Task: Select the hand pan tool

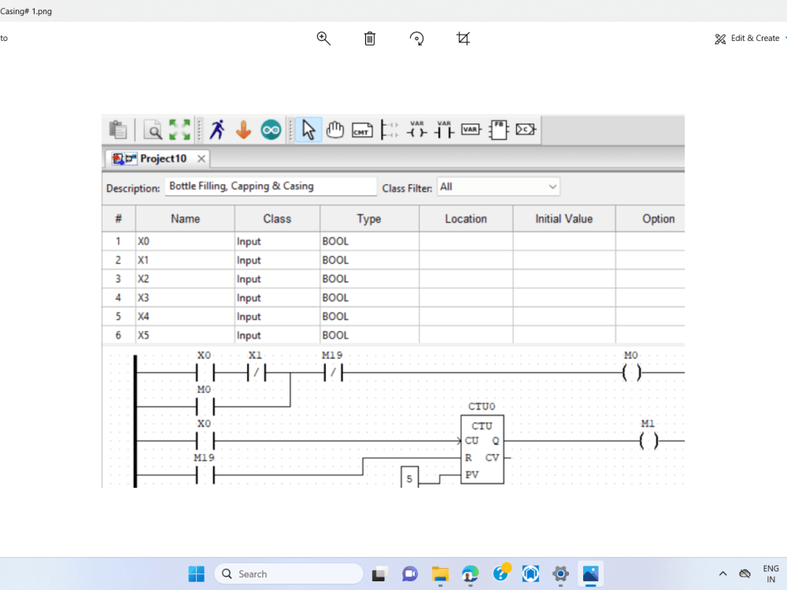Action: (x=334, y=130)
